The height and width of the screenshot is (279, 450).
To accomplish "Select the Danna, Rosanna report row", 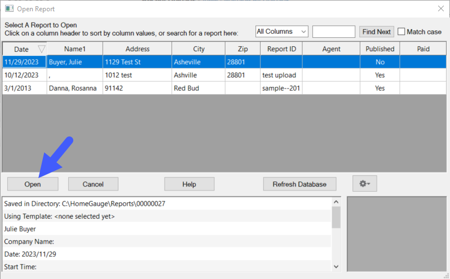I will click(x=73, y=88).
